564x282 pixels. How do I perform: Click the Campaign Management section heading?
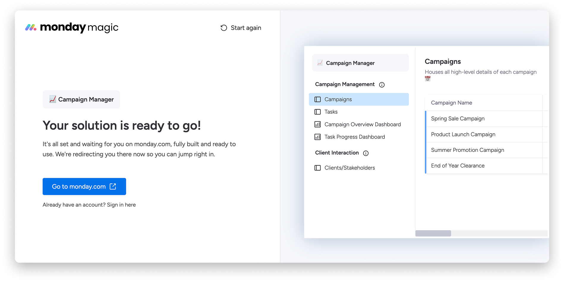coord(345,84)
